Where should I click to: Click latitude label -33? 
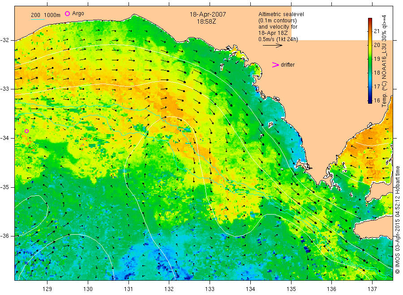click(x=4, y=89)
